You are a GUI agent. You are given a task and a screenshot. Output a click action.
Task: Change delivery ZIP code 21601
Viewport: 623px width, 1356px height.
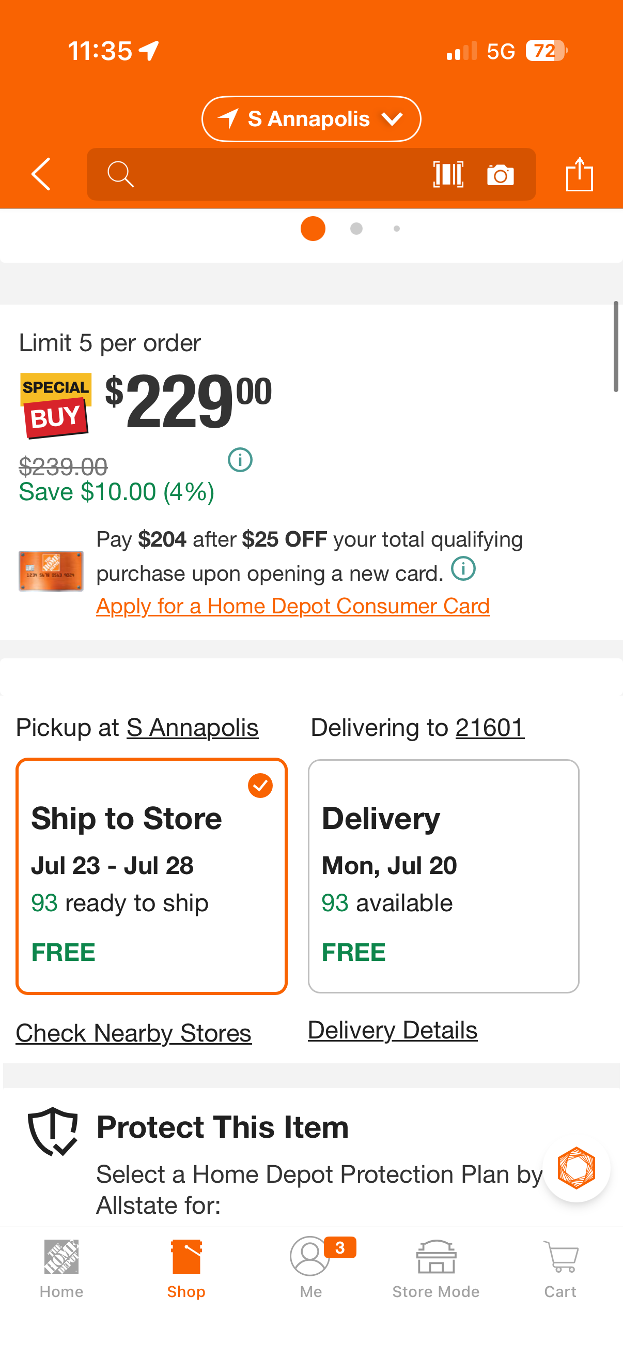[x=490, y=728]
